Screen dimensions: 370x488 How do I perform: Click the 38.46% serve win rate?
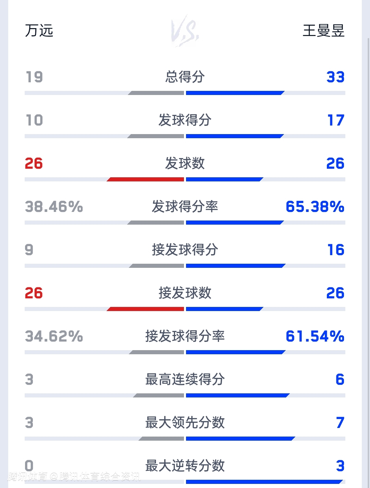[x=54, y=207]
